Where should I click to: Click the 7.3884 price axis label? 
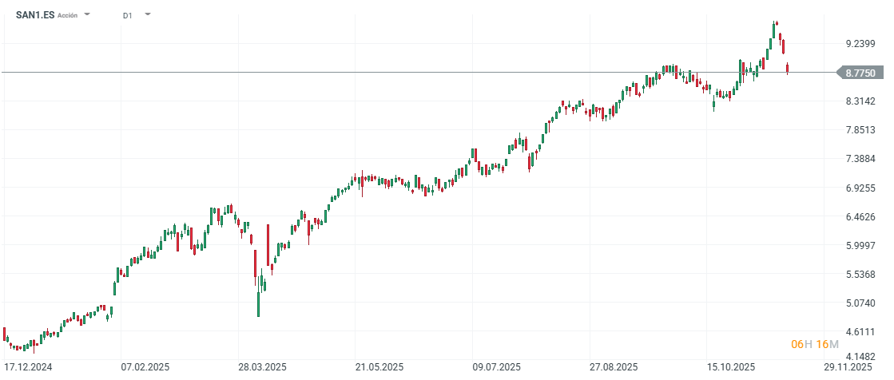[860, 159]
